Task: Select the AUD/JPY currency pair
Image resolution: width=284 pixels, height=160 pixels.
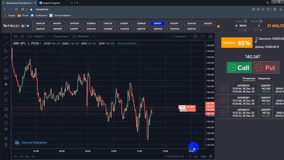Action: point(57,24)
